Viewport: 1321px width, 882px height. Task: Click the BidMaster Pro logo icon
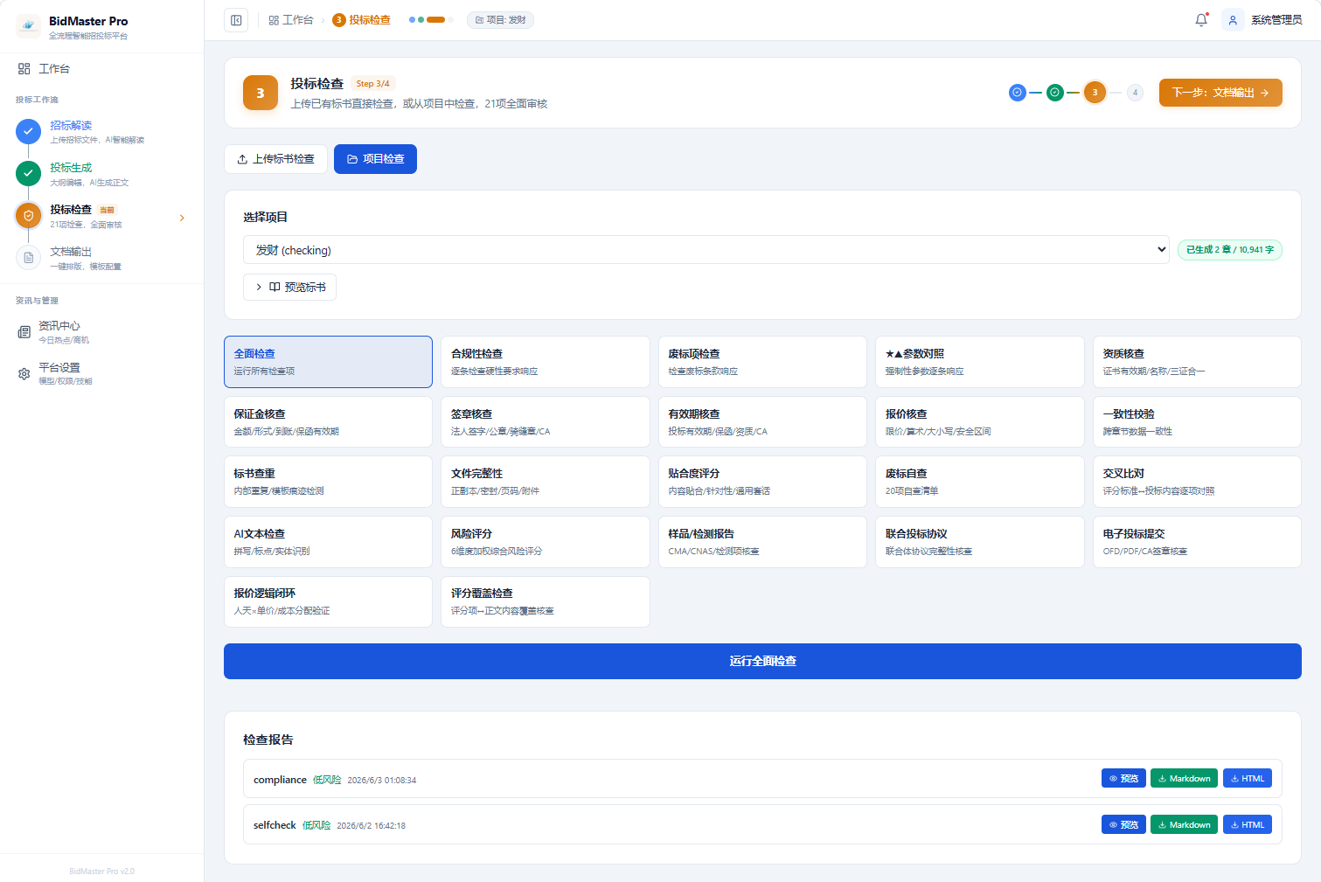[29, 26]
